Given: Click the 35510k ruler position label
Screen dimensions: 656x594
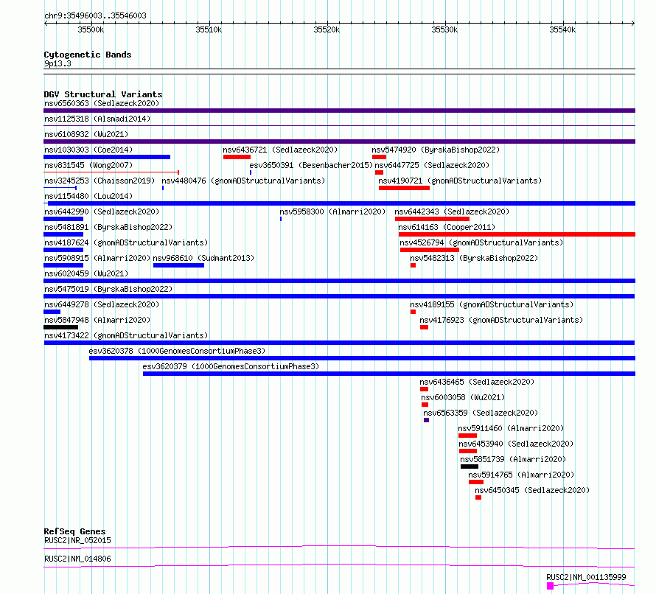Looking at the screenshot, I should click(209, 29).
